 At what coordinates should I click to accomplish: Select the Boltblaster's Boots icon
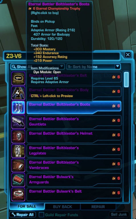[18, 108]
